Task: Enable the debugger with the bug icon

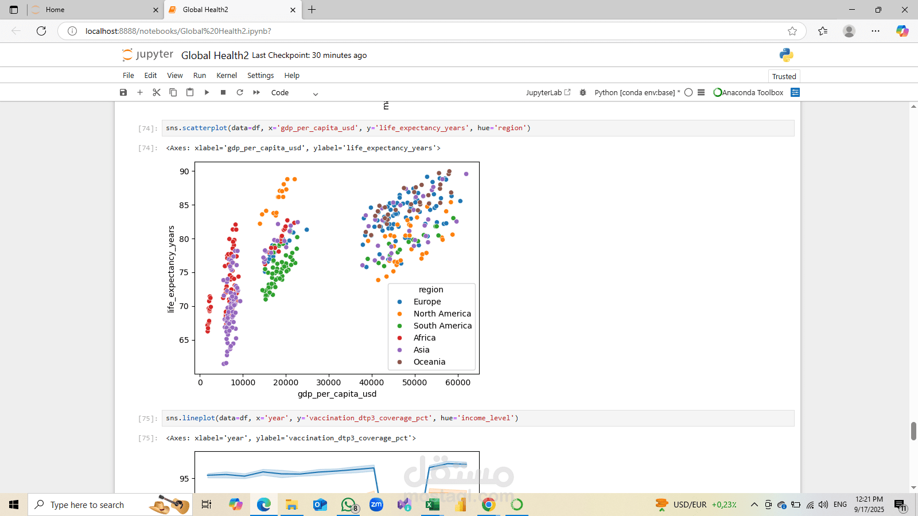Action: tap(583, 92)
